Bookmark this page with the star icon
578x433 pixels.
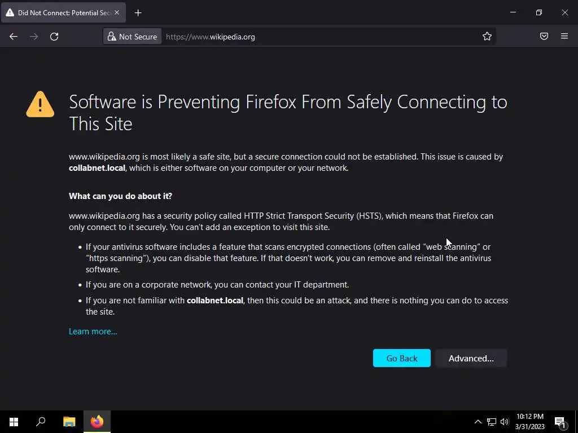coord(487,37)
